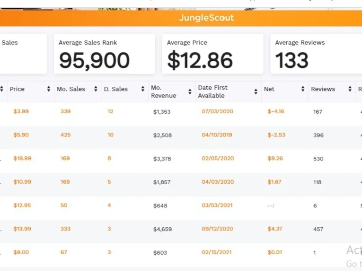Click date cell 02/05/2020
Screen dimensions: 362x271
coord(218,158)
